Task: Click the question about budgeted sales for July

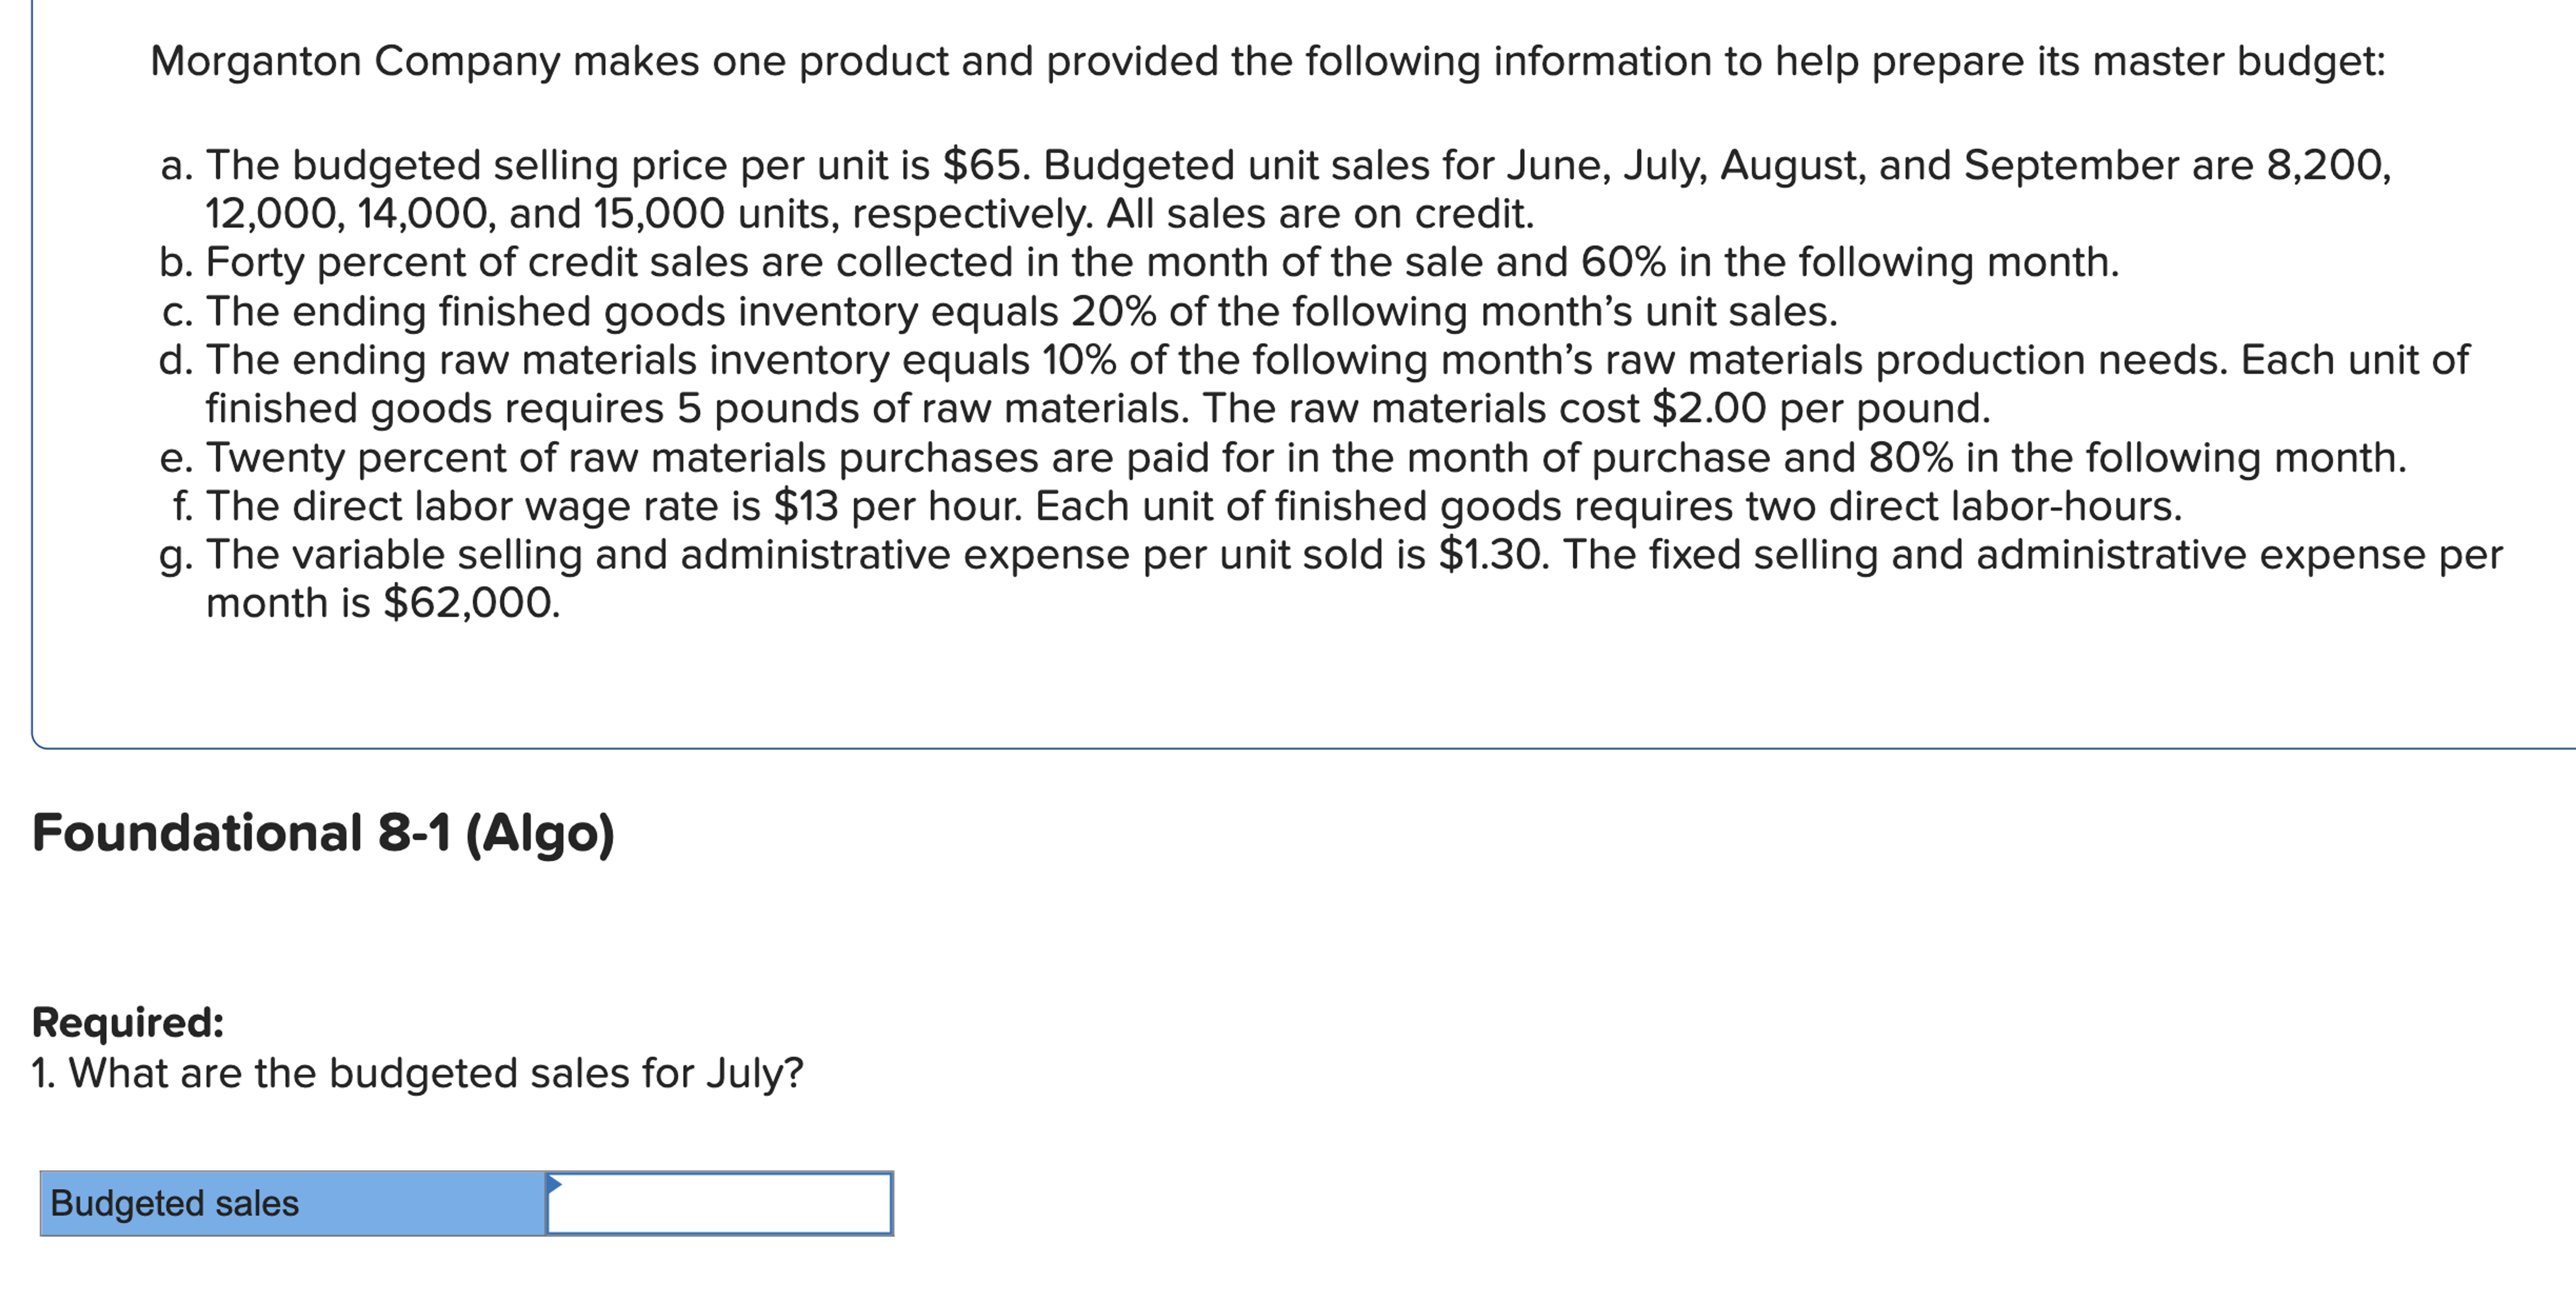Action: pyautogui.click(x=417, y=1074)
